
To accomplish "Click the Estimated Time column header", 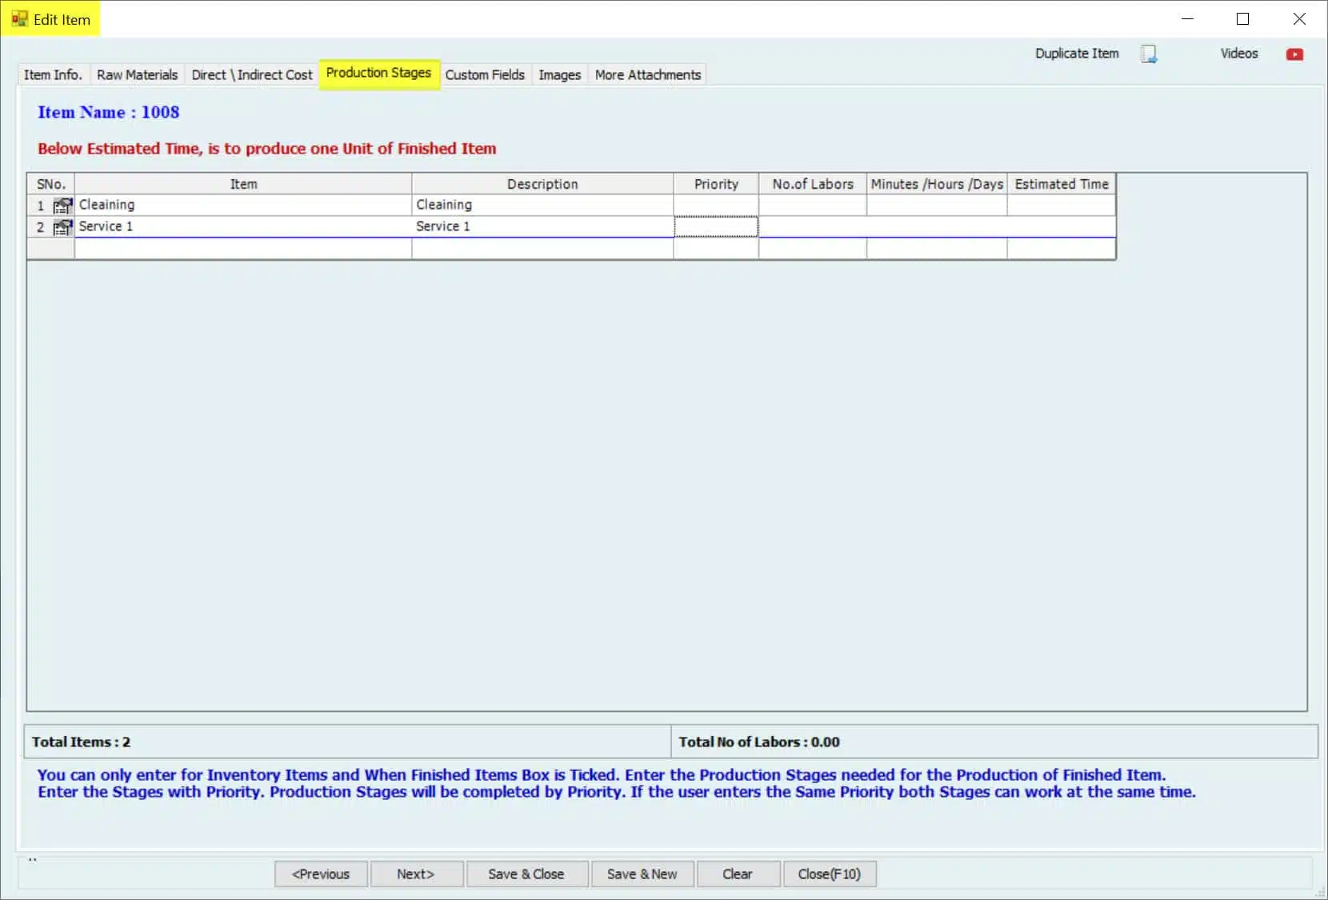I will [x=1062, y=184].
